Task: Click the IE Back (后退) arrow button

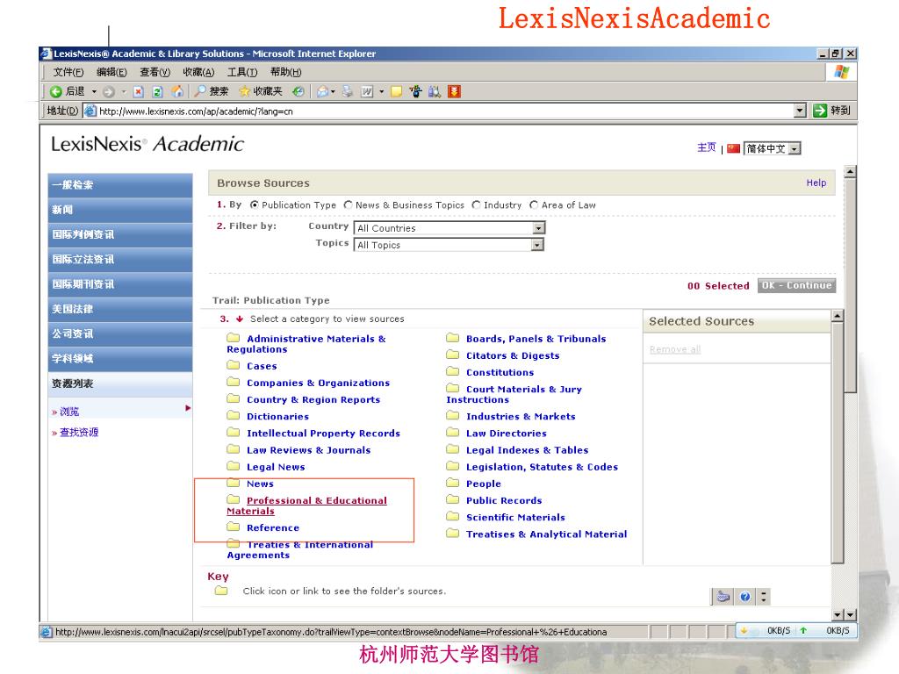Action: tap(55, 91)
